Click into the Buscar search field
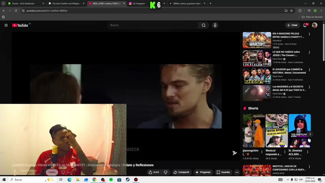 [153, 25]
